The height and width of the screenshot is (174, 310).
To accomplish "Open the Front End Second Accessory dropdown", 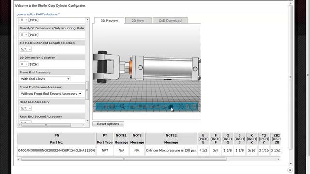I will tap(51, 94).
